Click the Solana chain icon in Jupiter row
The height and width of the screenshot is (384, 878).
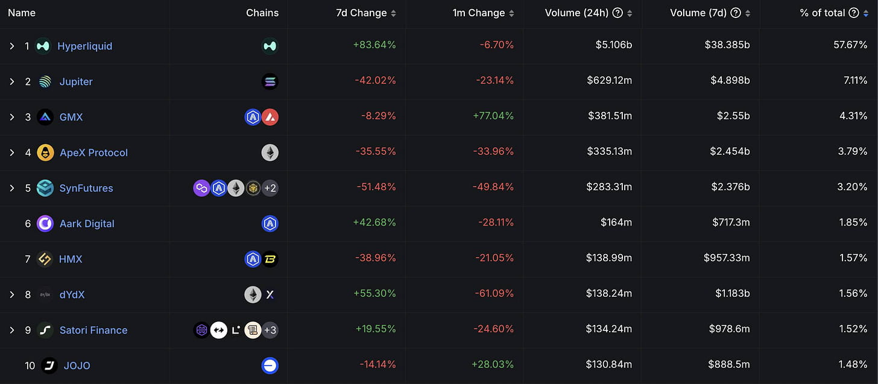pyautogui.click(x=270, y=81)
